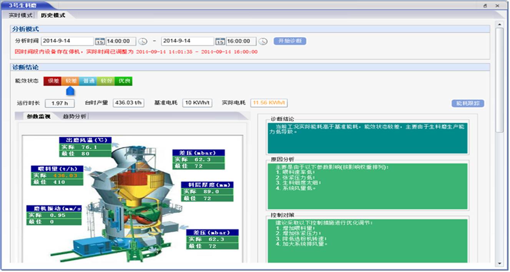Show the 参数监视 tab
The height and width of the screenshot is (272, 510).
(x=38, y=117)
